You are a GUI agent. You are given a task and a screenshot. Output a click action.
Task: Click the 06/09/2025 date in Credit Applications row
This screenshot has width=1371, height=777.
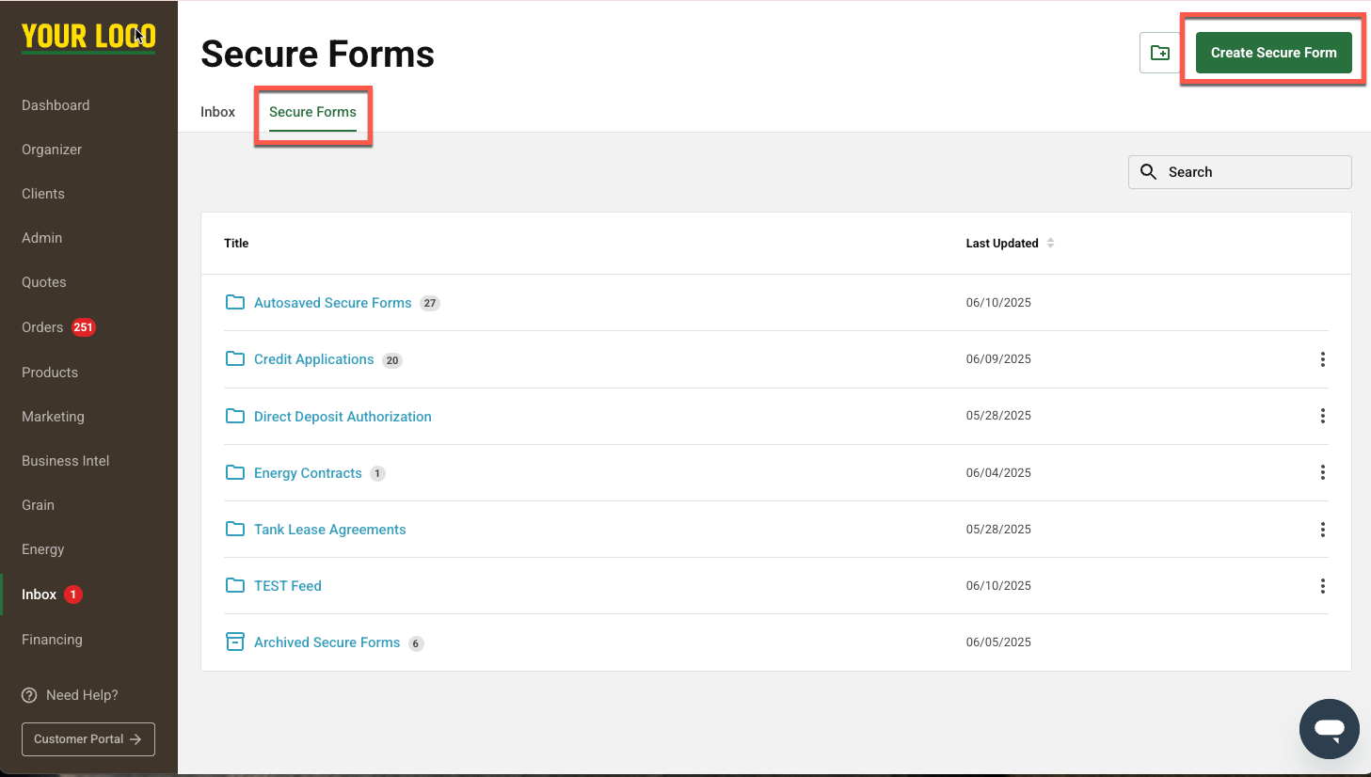click(998, 359)
